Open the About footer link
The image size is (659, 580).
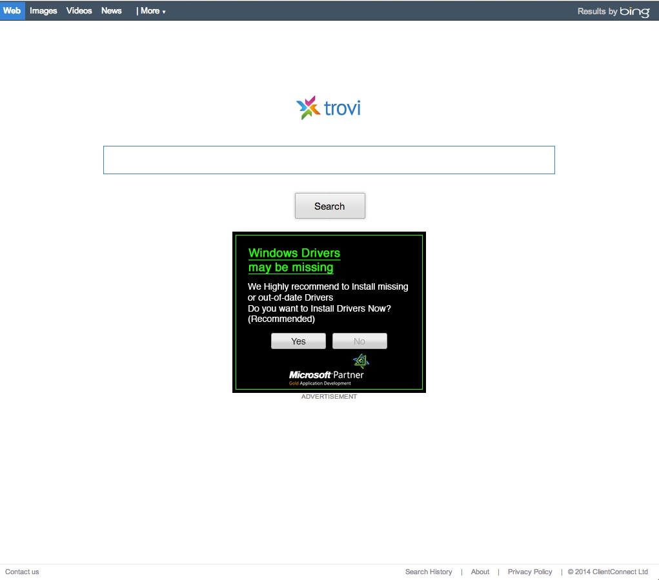coord(480,572)
